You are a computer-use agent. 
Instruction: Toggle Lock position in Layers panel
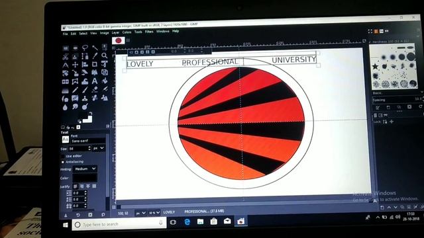tap(392, 122)
